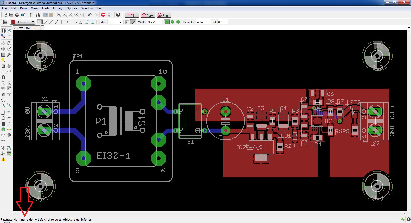Open the View menu
Screen dimensions: 411x223
[x=34, y=8]
